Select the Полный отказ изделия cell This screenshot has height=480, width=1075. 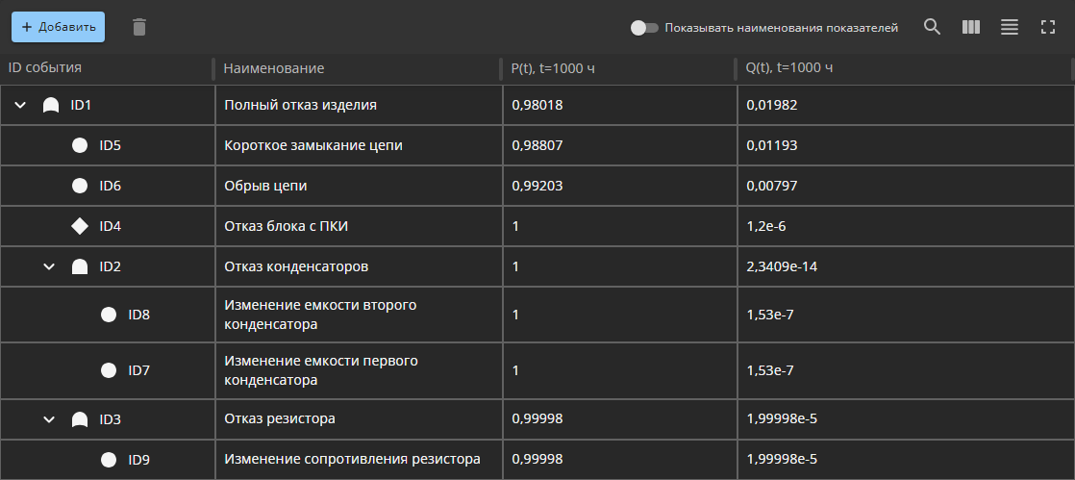pos(360,105)
